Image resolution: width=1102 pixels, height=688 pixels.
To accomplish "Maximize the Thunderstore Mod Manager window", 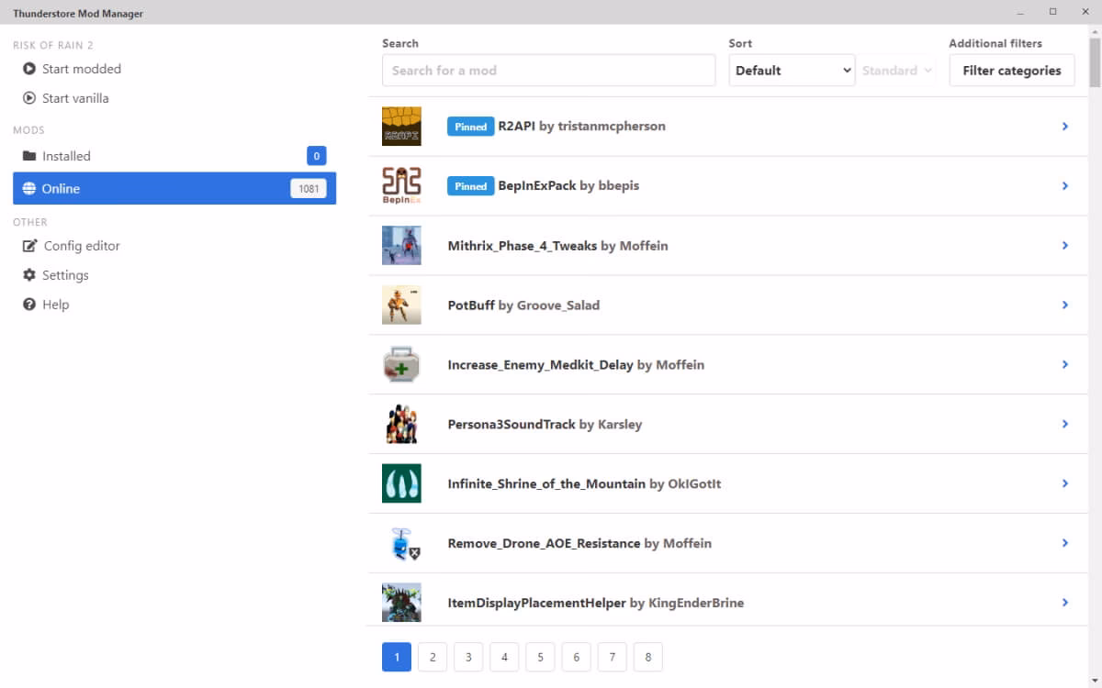I will pos(1052,12).
